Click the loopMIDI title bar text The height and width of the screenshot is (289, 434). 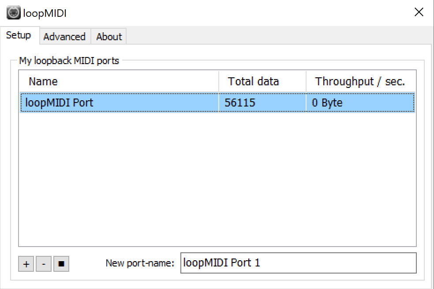tap(45, 13)
